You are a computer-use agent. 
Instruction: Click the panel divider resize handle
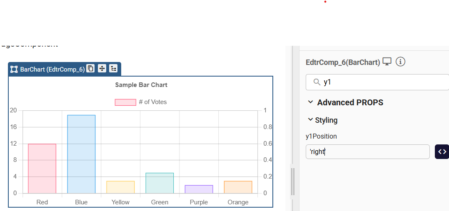tap(292, 181)
